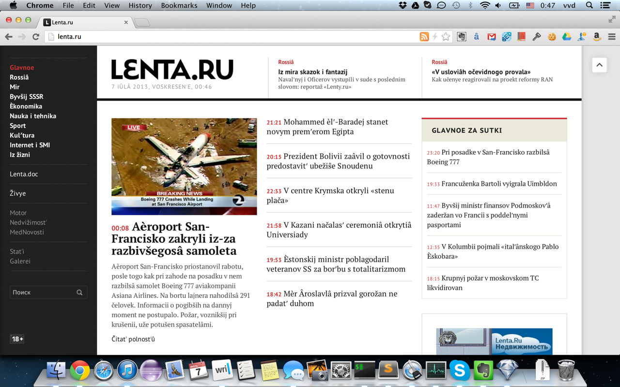Open Lenta.doc in the sidebar
This screenshot has width=620, height=387.
(24, 174)
